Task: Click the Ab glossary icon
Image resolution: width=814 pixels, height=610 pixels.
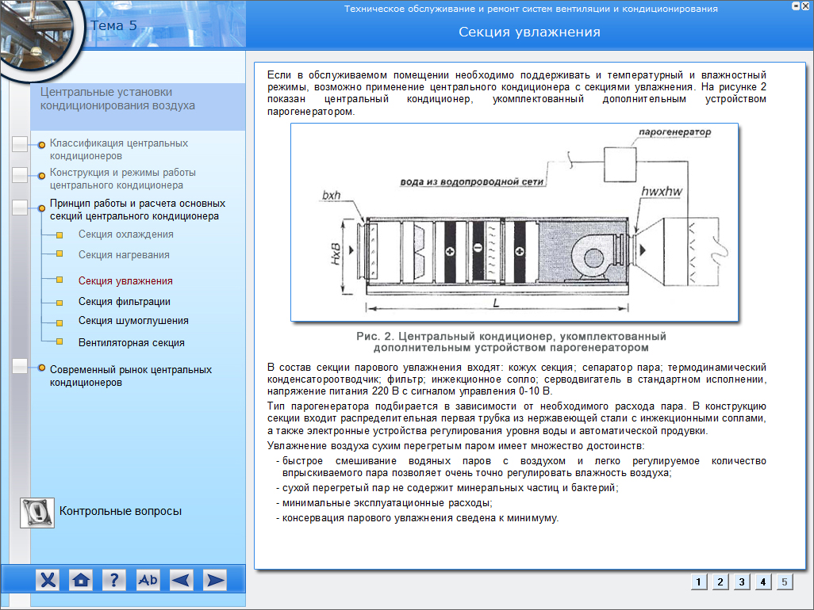Action: tap(148, 580)
